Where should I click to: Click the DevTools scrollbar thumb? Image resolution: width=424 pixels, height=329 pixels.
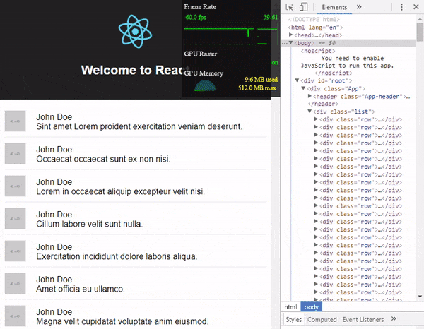point(420,32)
